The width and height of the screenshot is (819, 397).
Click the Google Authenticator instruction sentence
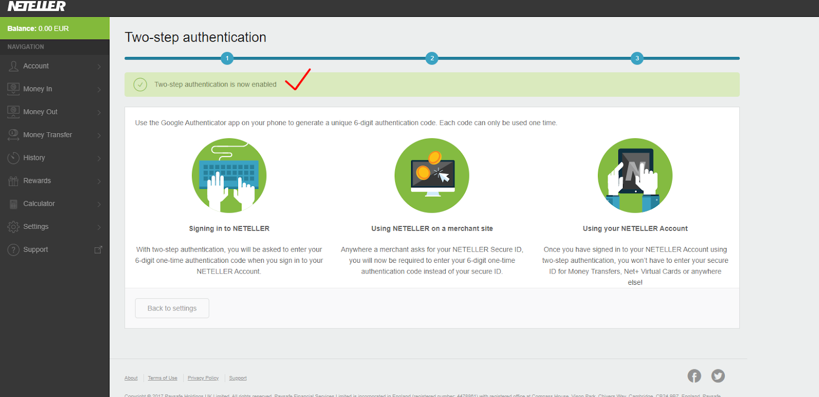[x=346, y=123]
